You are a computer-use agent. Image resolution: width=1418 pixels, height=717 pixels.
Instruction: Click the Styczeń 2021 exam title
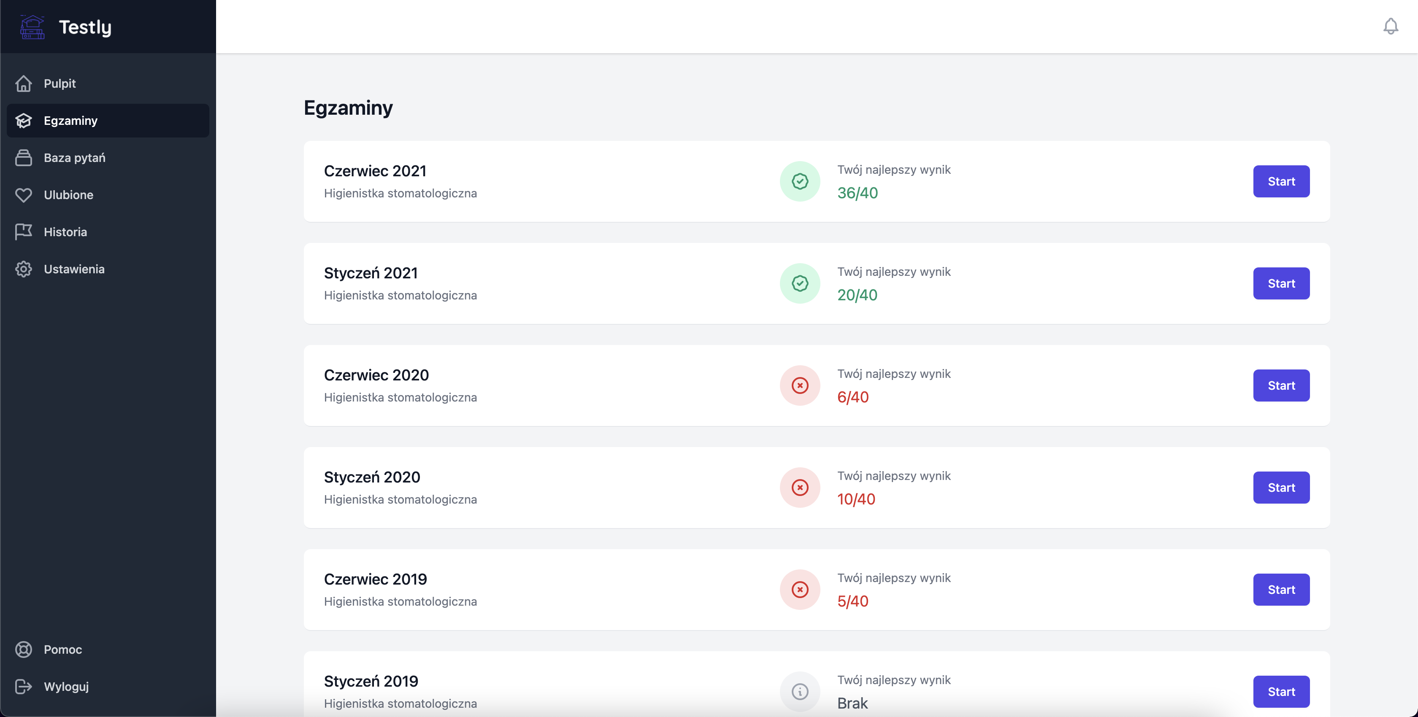[371, 273]
